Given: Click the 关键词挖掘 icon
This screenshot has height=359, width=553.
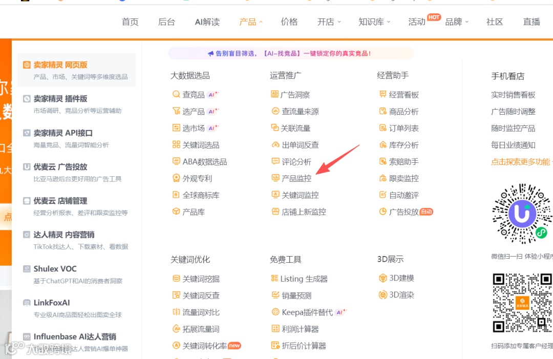Looking at the screenshot, I should (x=176, y=278).
